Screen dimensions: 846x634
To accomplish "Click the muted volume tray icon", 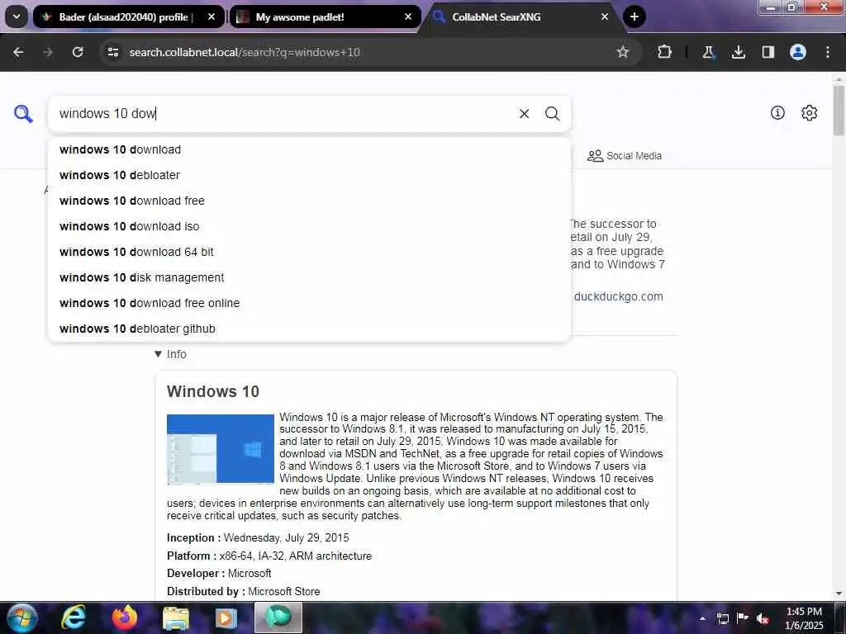I will (763, 618).
